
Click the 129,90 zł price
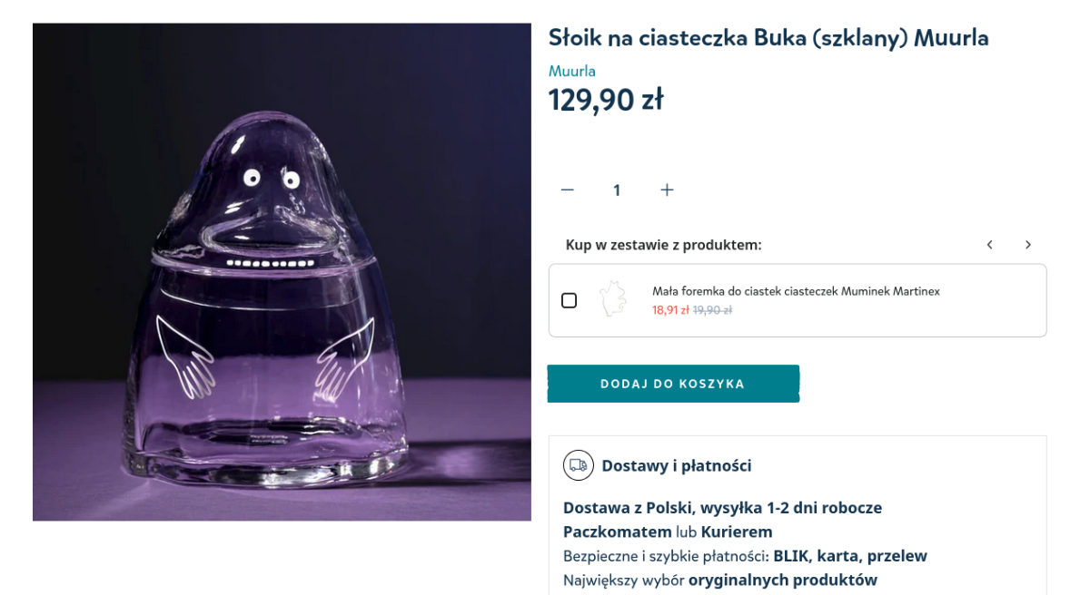[606, 100]
